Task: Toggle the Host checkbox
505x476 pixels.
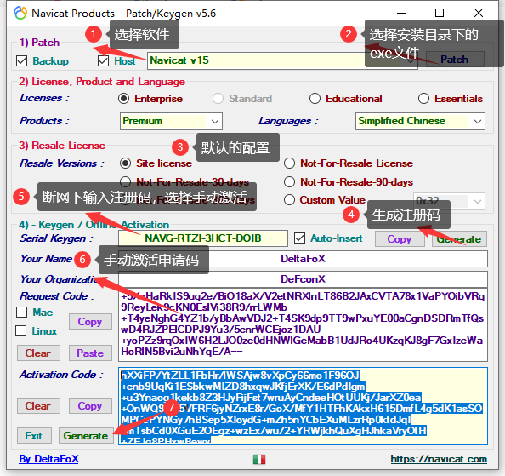Action: (103, 60)
